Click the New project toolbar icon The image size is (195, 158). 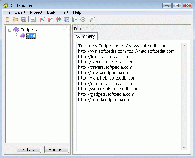click(7, 19)
